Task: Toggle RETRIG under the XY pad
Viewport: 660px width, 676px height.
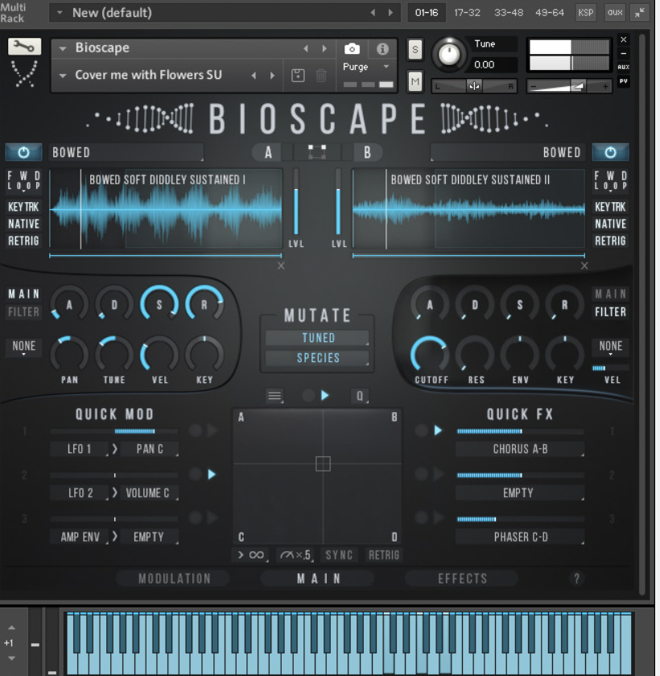Action: click(384, 554)
